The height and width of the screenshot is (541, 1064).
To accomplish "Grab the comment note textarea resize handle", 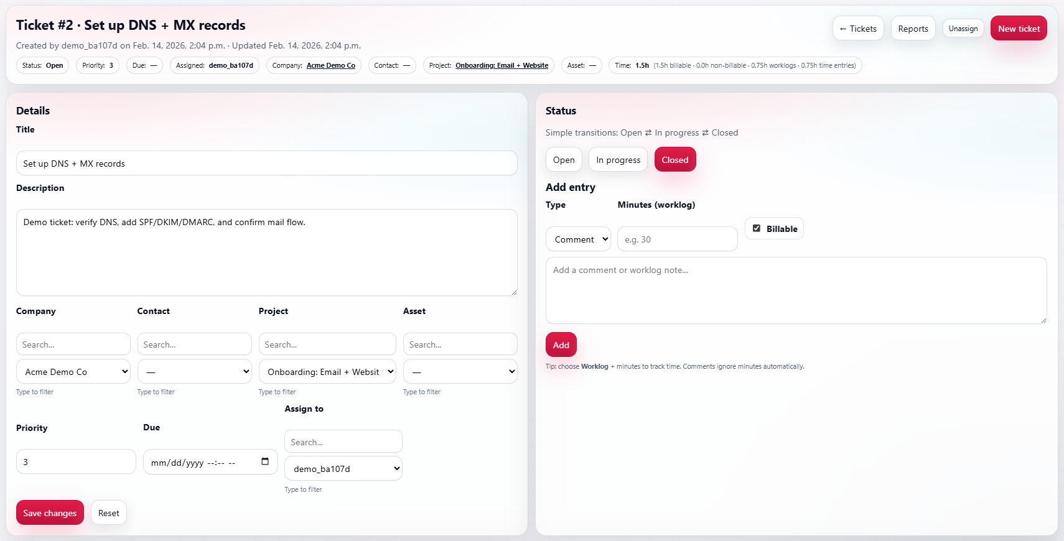I will coord(1043,320).
